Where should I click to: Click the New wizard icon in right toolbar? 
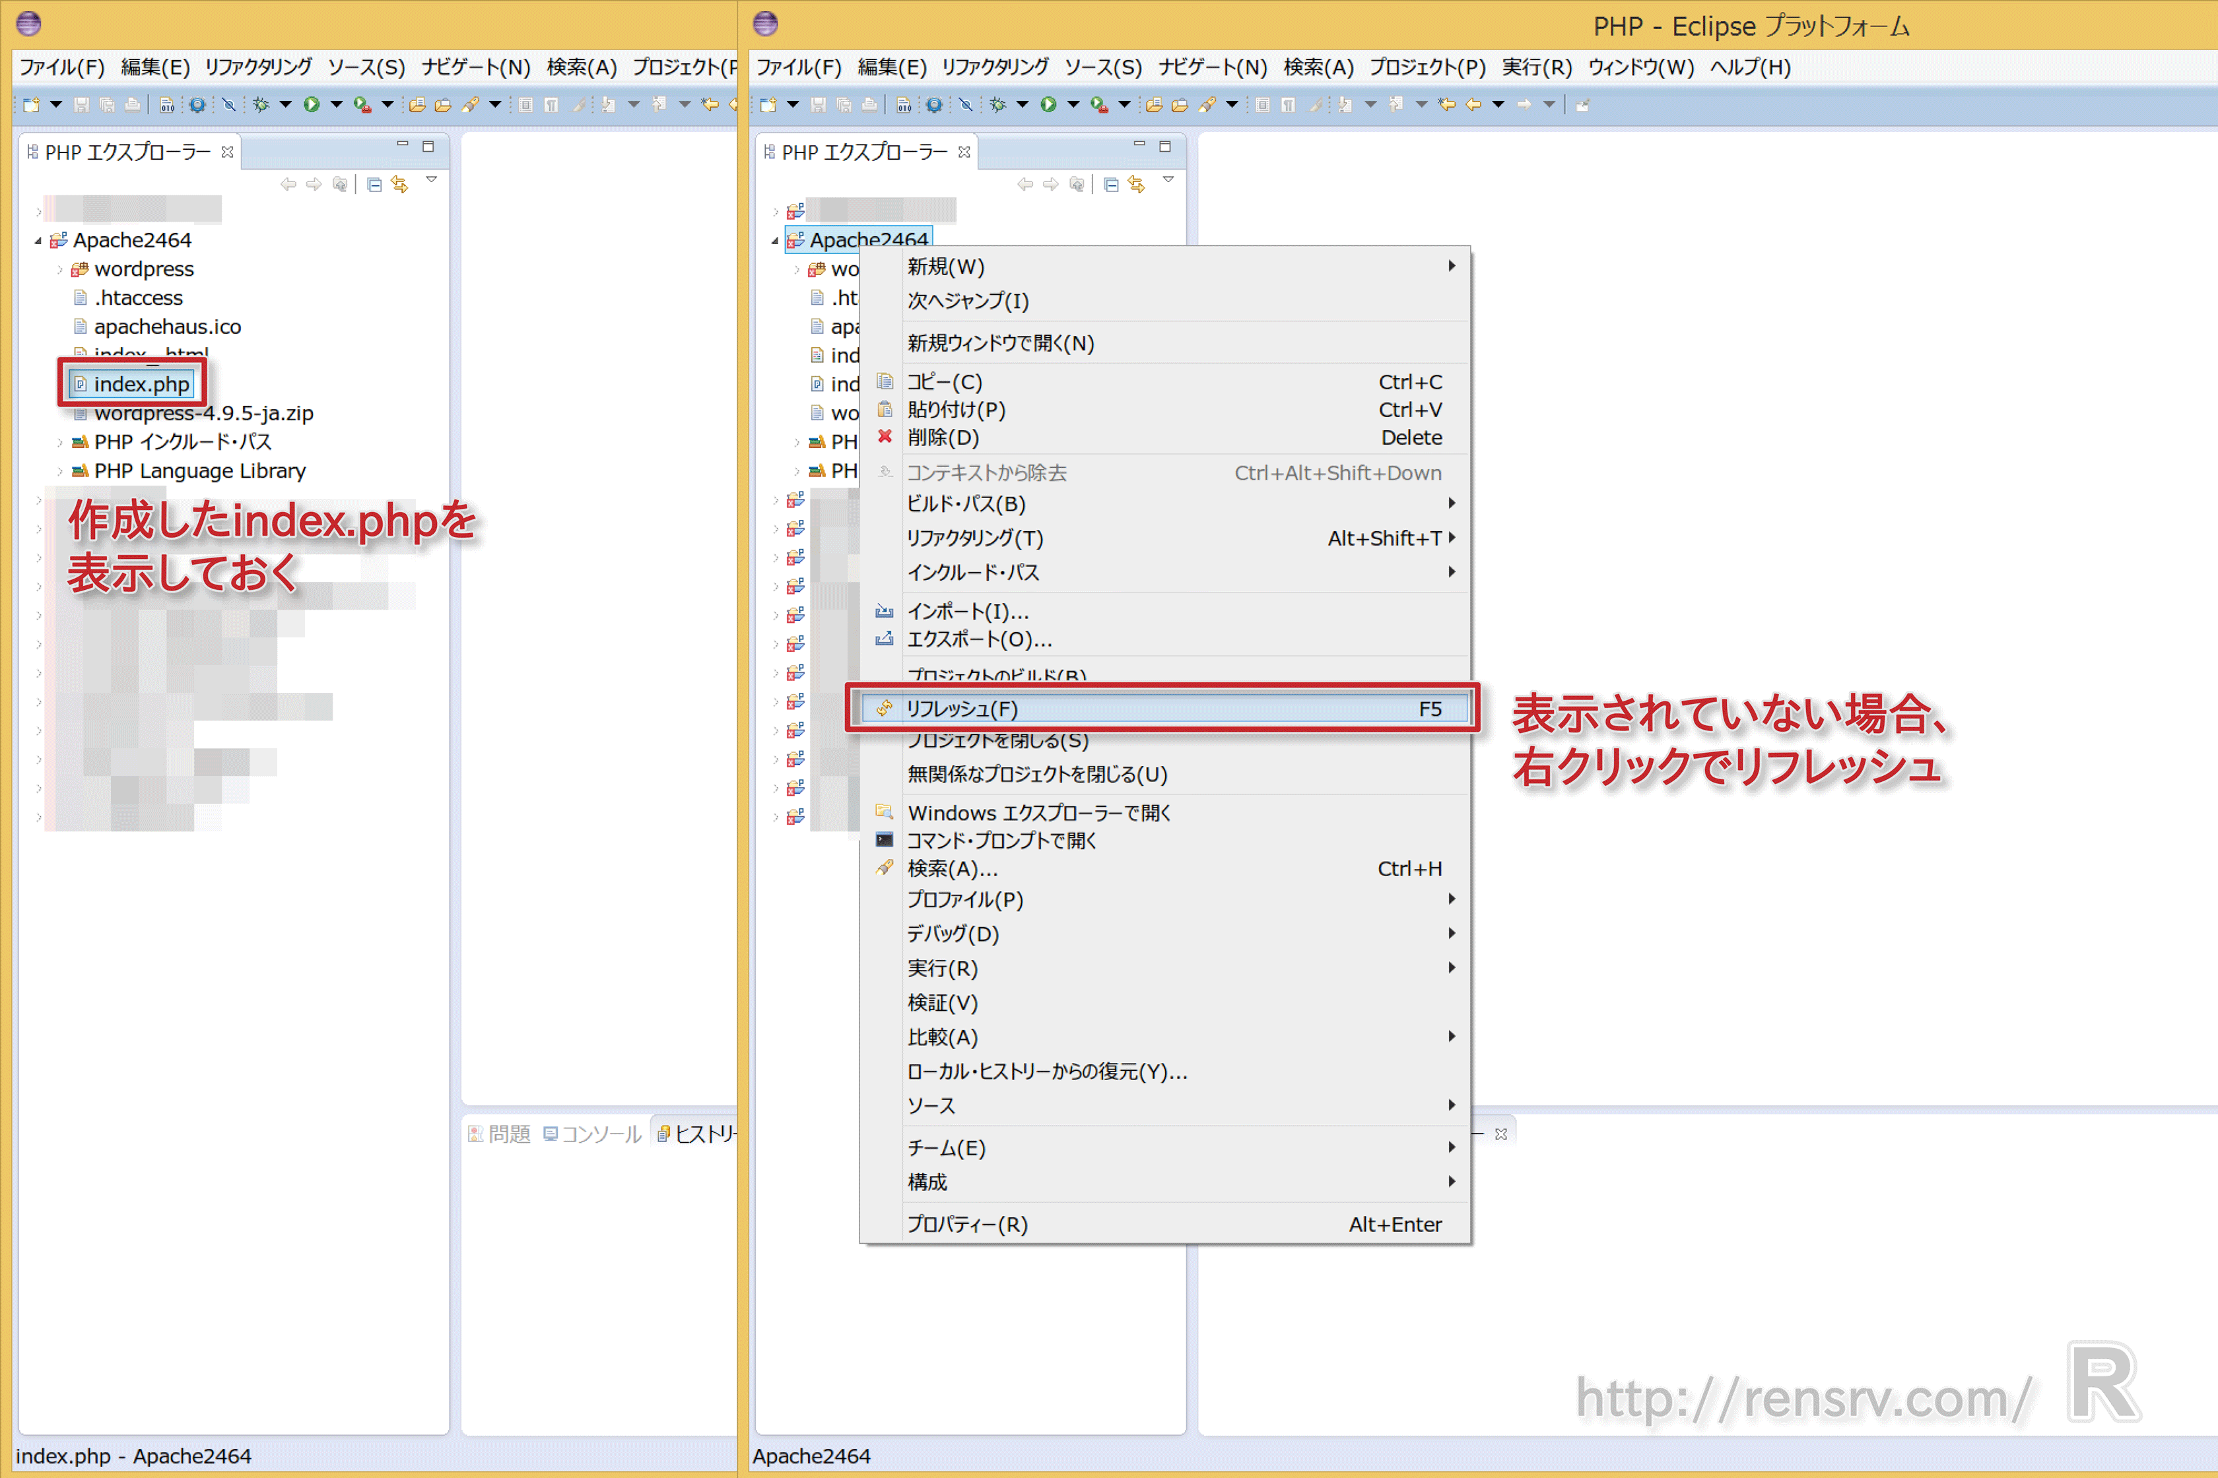(x=768, y=105)
